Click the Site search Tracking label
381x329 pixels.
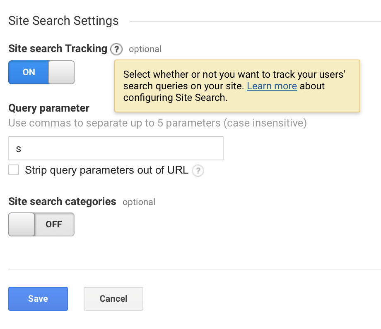point(58,49)
